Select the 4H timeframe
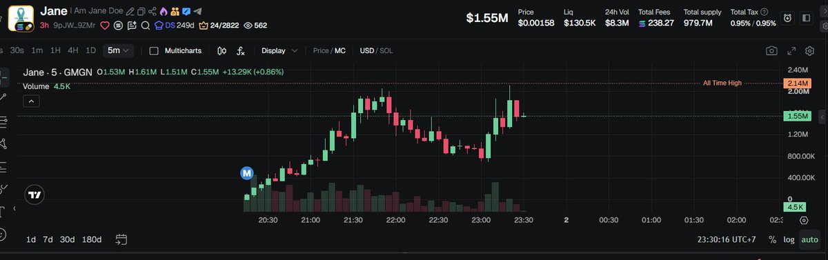828x260 pixels. tap(72, 50)
